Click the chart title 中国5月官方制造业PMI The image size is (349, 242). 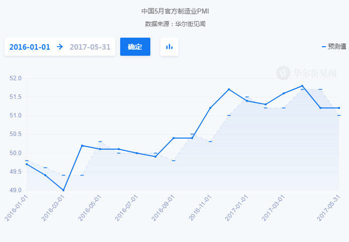(175, 11)
